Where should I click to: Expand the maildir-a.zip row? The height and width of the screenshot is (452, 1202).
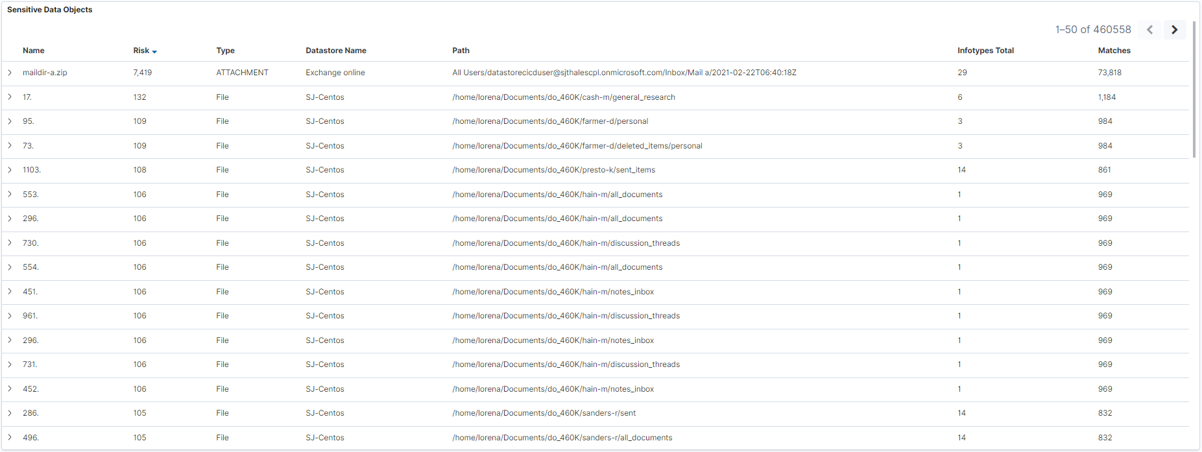(x=10, y=73)
